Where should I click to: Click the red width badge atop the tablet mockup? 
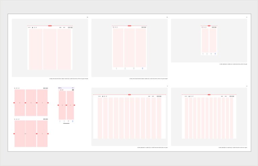pyautogui.click(x=129, y=26)
